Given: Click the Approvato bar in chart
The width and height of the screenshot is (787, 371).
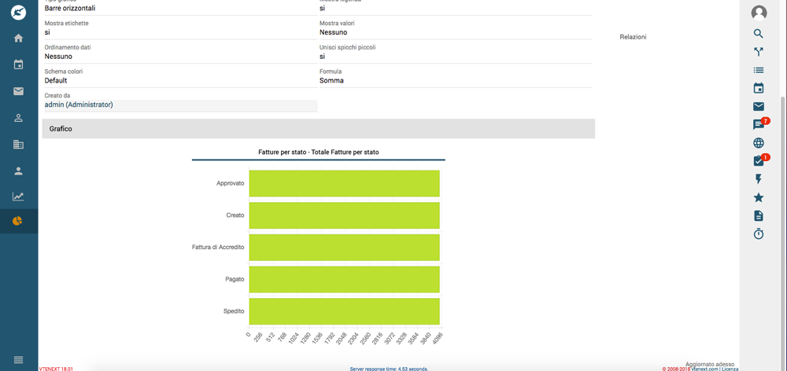Looking at the screenshot, I should (x=345, y=183).
